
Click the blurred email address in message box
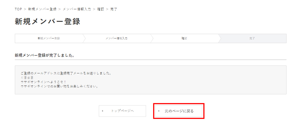(x=27, y=78)
